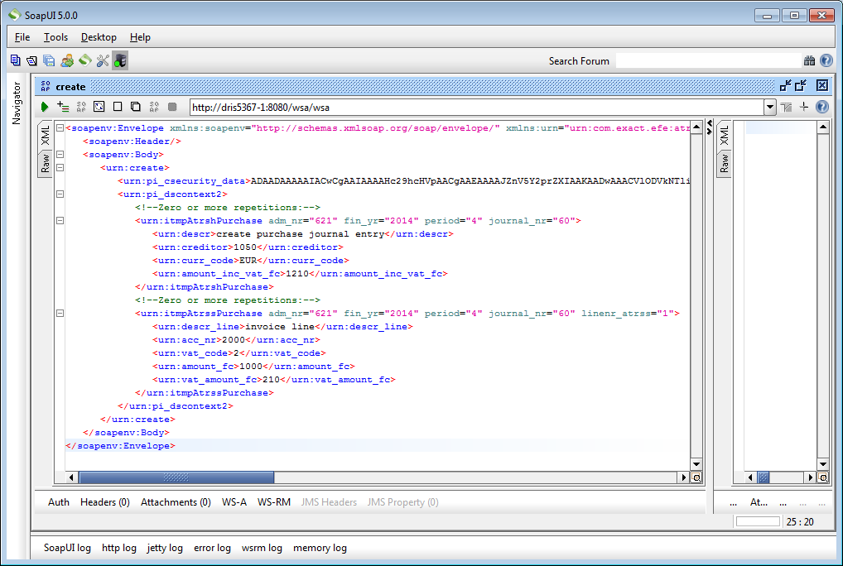This screenshot has height=566, width=843.
Task: Recreate the default request from schema
Action: click(x=99, y=107)
